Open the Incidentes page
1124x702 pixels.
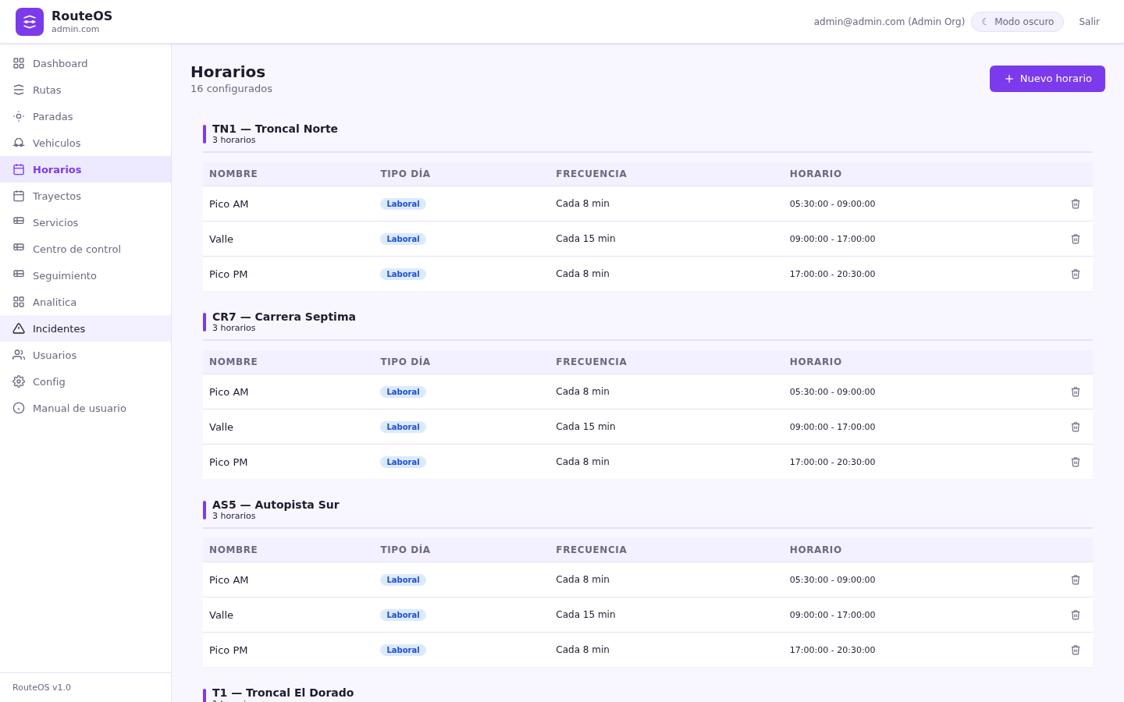[86, 328]
